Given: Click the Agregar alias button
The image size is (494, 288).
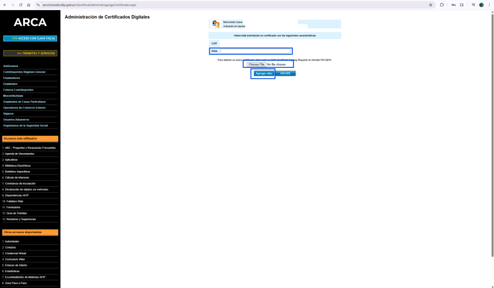Looking at the screenshot, I should 263,73.
